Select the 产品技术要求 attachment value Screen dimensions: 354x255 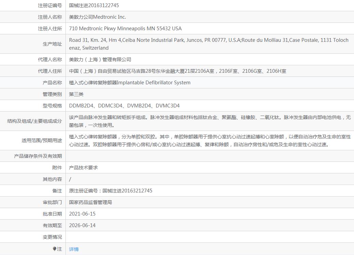tap(83, 168)
